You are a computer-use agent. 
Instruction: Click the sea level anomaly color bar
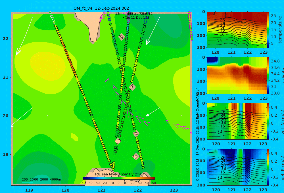click(119, 178)
